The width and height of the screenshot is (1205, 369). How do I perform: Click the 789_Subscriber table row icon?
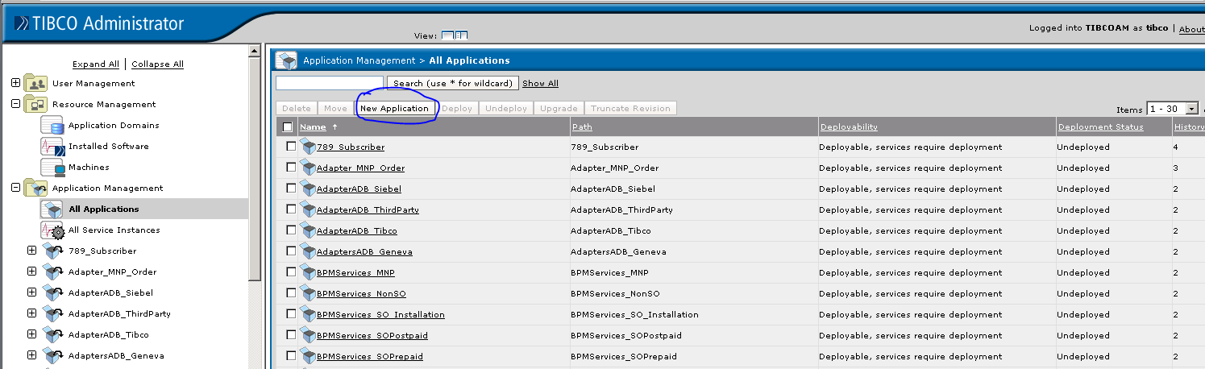pyautogui.click(x=307, y=147)
